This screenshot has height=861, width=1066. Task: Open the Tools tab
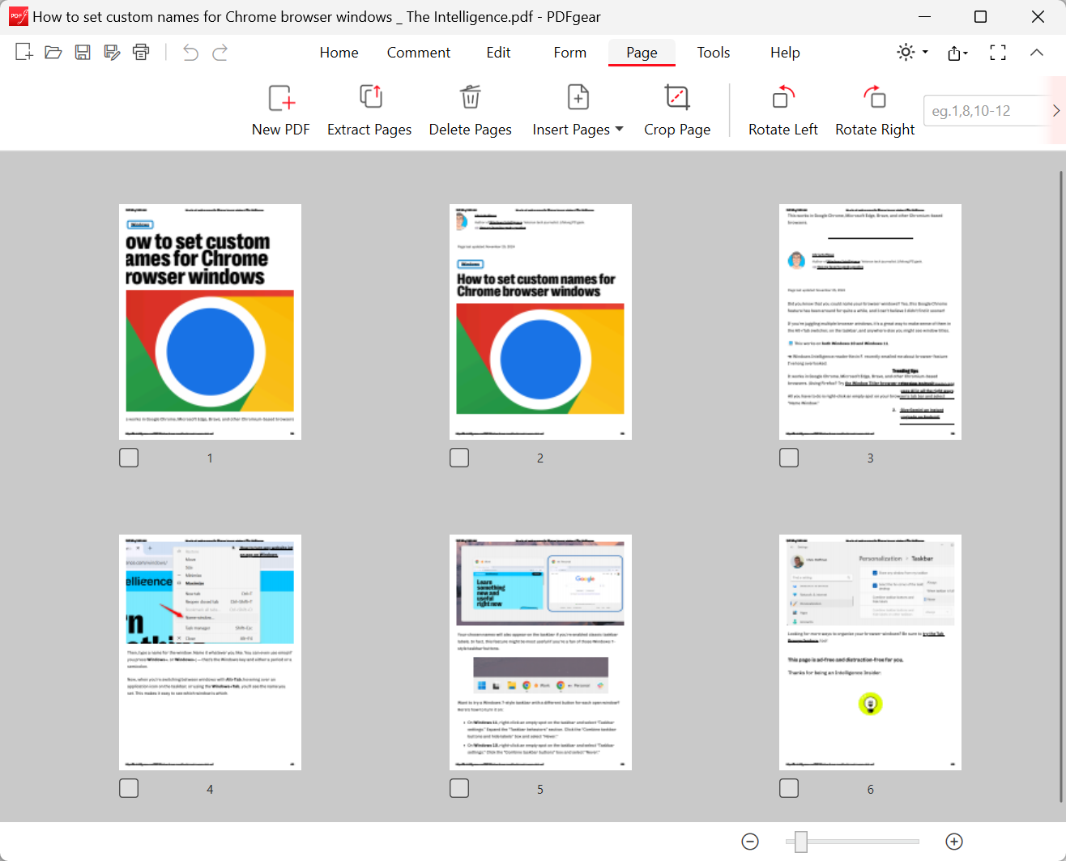pyautogui.click(x=714, y=53)
